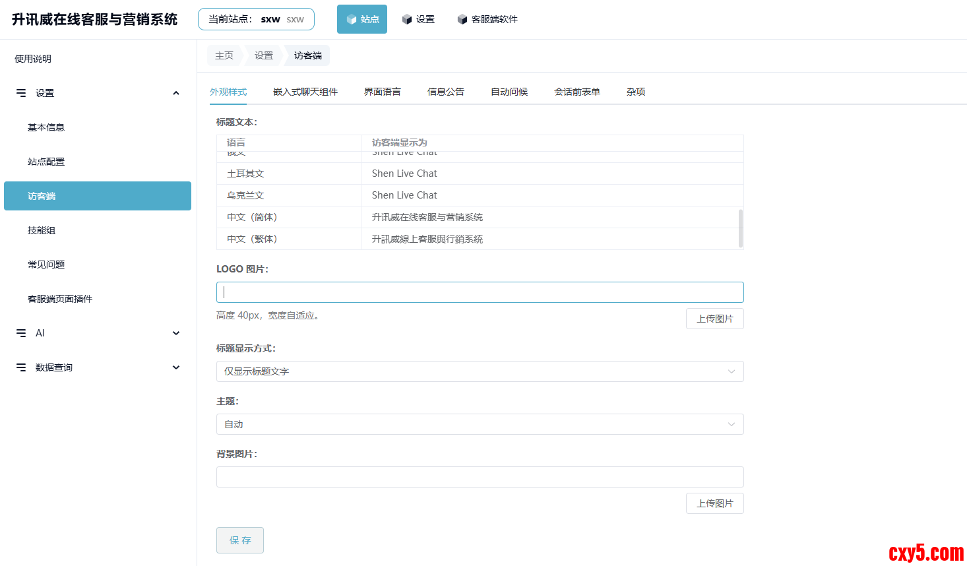Open the 当前站点 sxw selector
Viewport: 967px width, 566px height.
[x=256, y=19]
